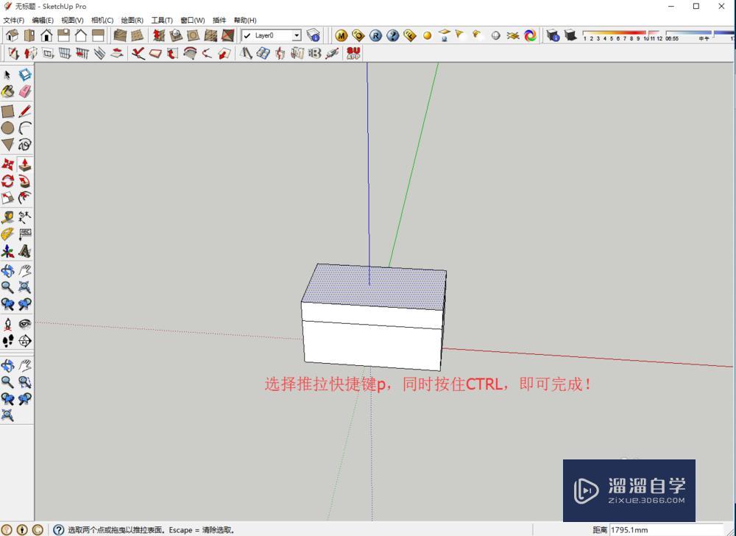This screenshot has height=536, width=736.
Task: Toggle shadows display on or off
Action: [x=570, y=35]
